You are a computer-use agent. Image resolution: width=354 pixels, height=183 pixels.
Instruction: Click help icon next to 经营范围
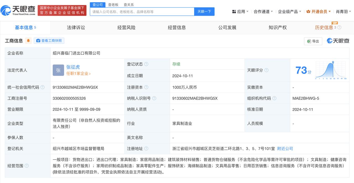point(27,166)
